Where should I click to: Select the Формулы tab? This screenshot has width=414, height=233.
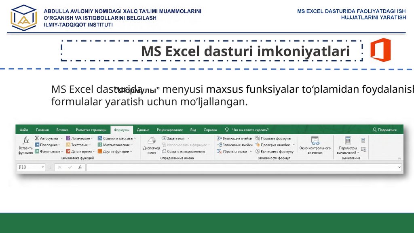click(122, 130)
